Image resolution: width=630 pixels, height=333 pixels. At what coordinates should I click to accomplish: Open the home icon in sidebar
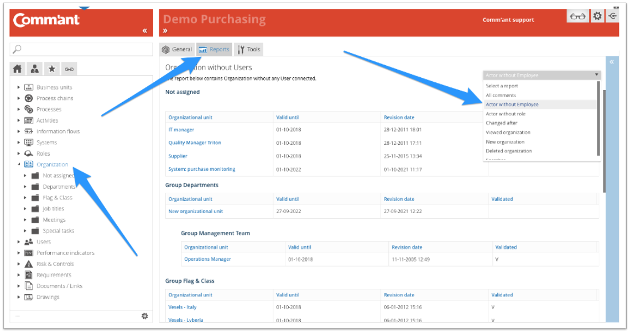17,69
